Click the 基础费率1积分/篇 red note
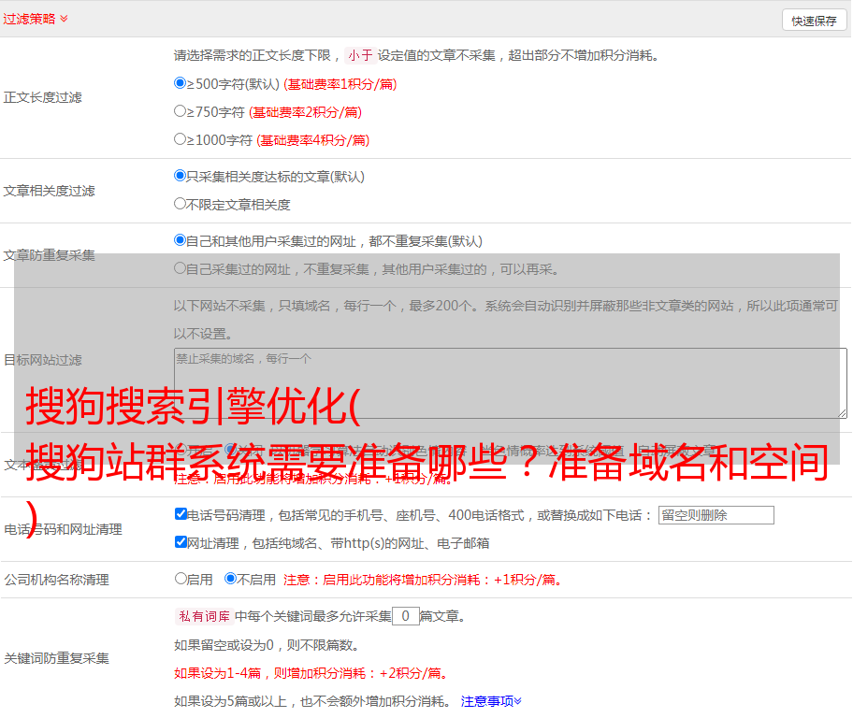 (x=340, y=84)
